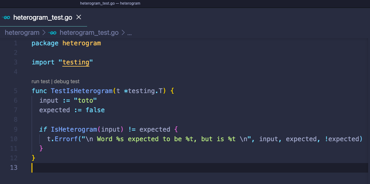Click the Go icon in the breadcrumb
The image size is (370, 184).
point(52,33)
